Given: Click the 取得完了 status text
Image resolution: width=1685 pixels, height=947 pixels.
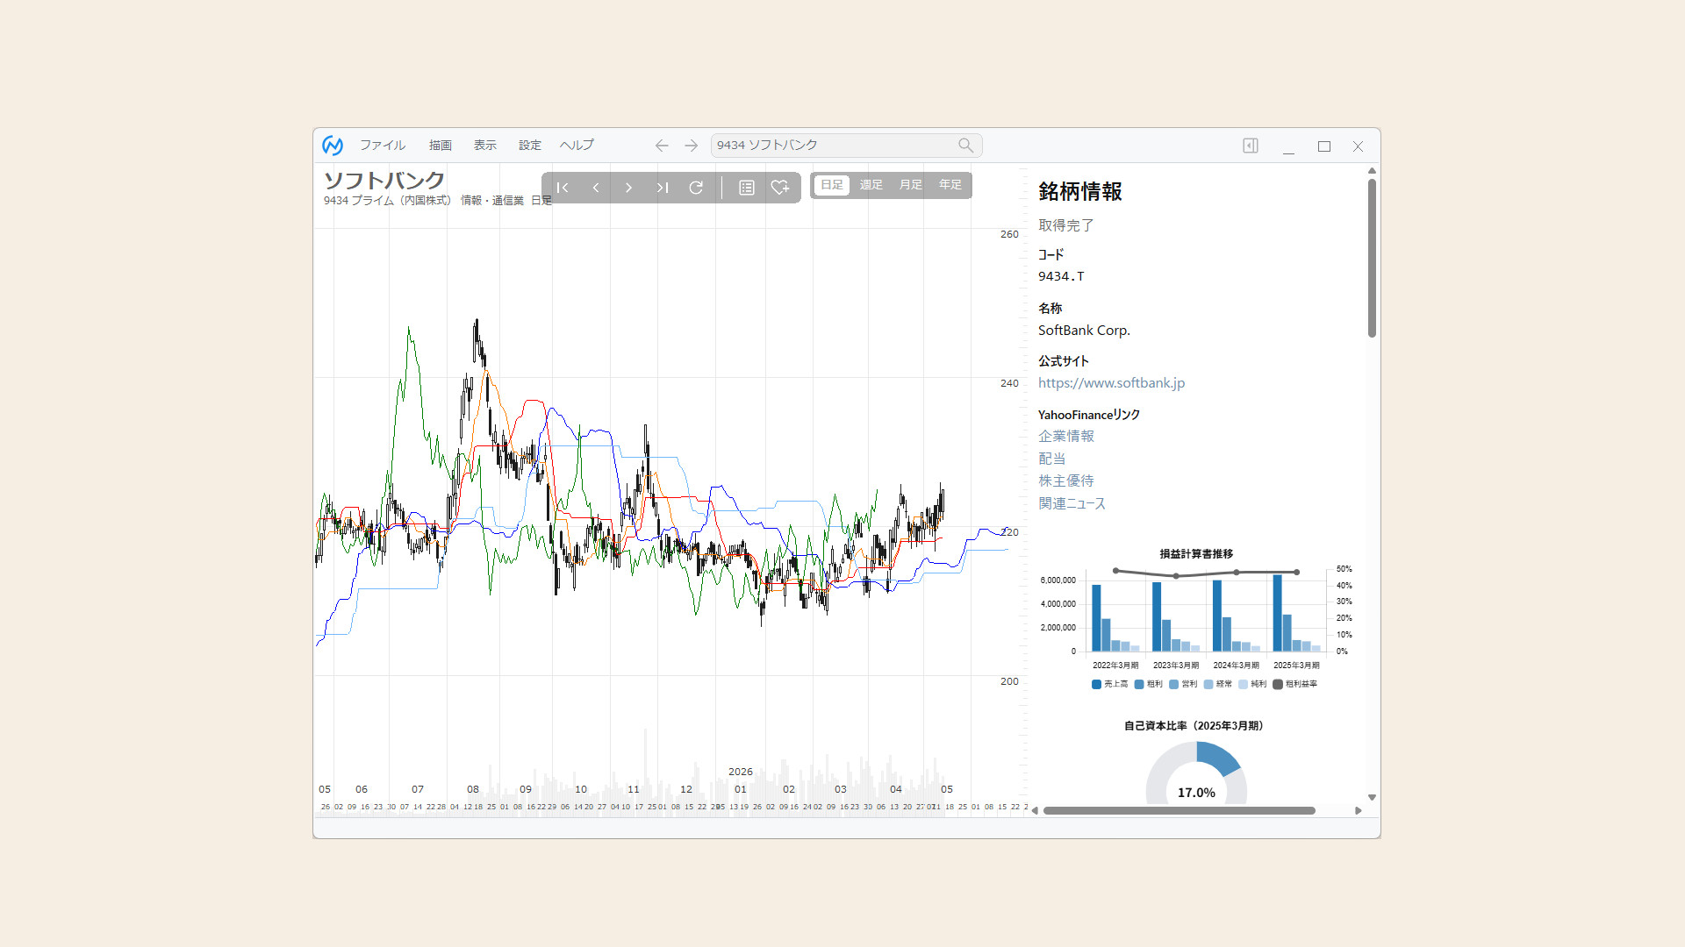Looking at the screenshot, I should (1066, 226).
